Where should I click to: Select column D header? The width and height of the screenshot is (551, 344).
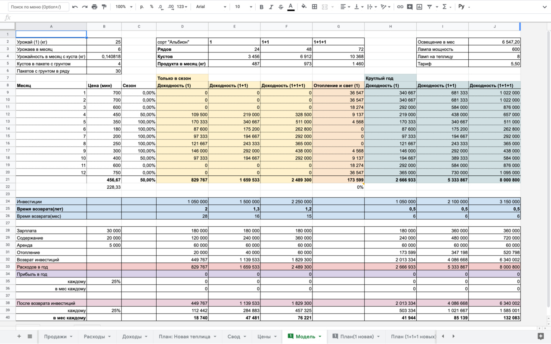pyautogui.click(x=182, y=27)
